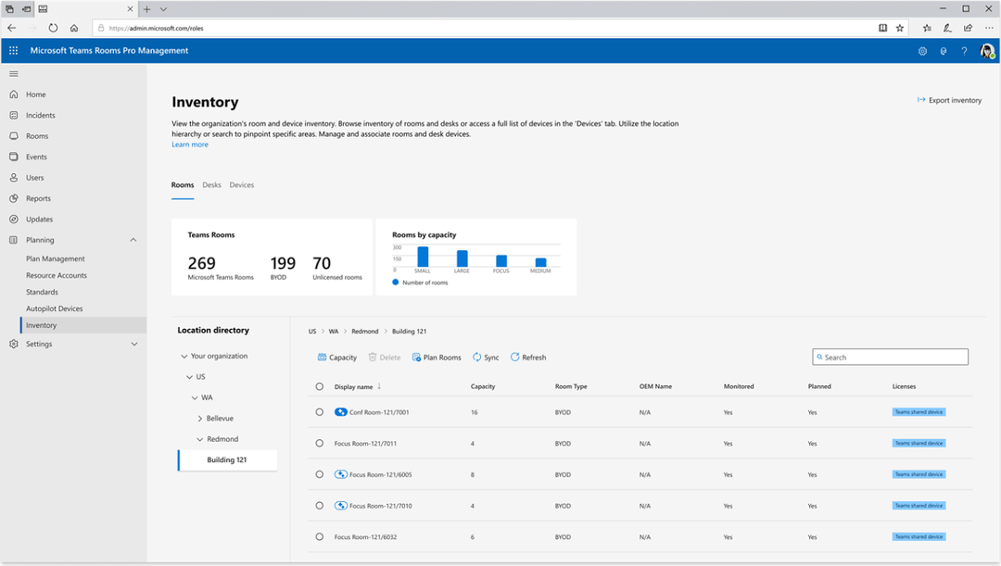The width and height of the screenshot is (1001, 566).
Task: Click the Reports sidebar icon
Action: point(13,198)
